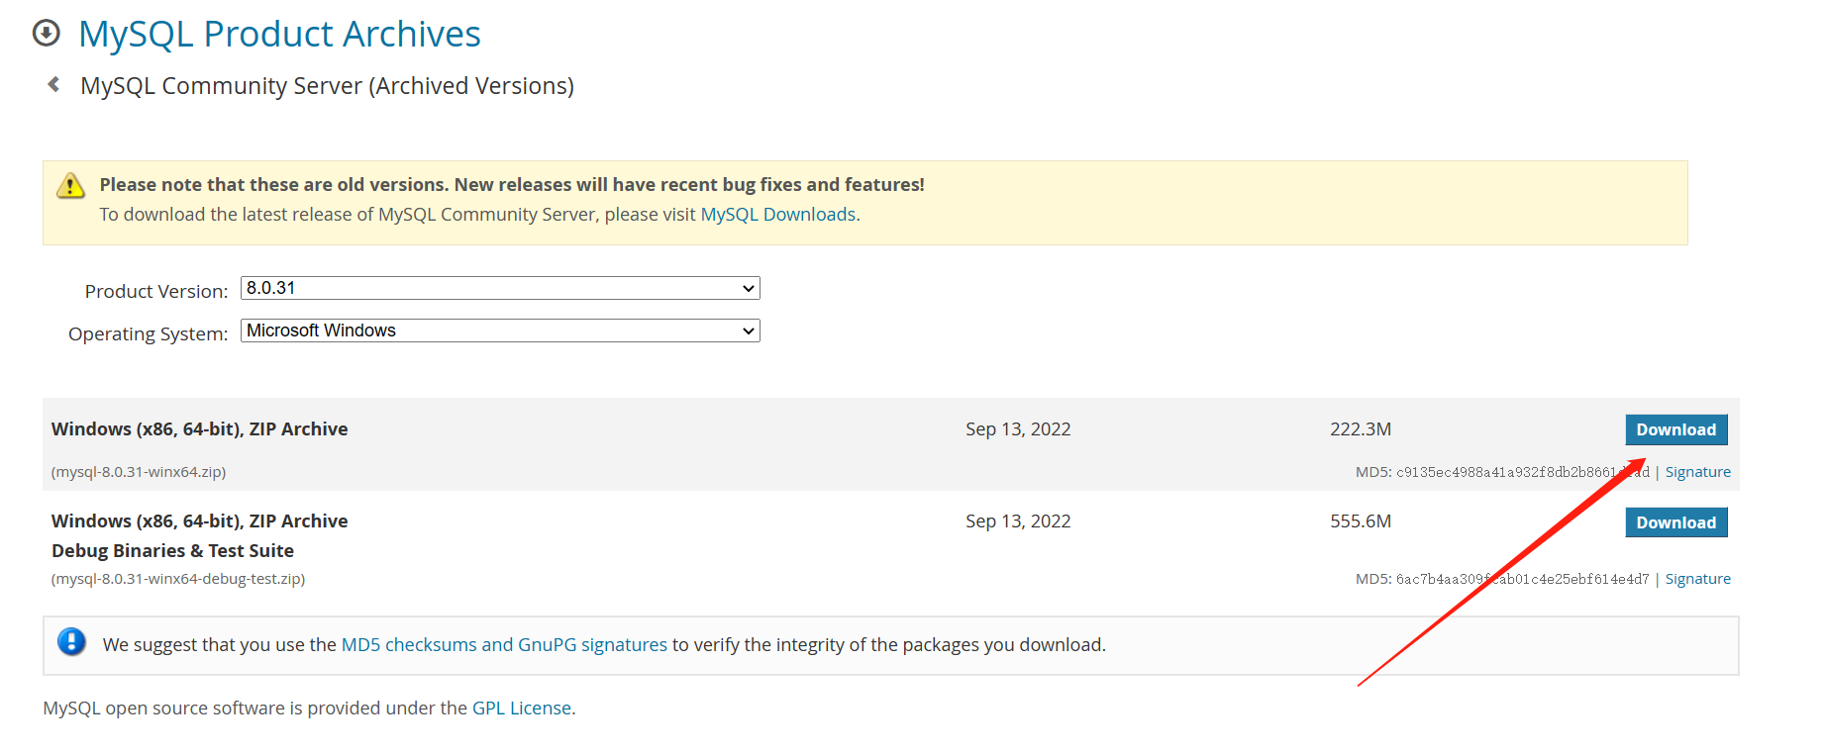Screen dimensions: 1826x756
Task: Click the 222.3M file size
Action: click(x=1361, y=428)
